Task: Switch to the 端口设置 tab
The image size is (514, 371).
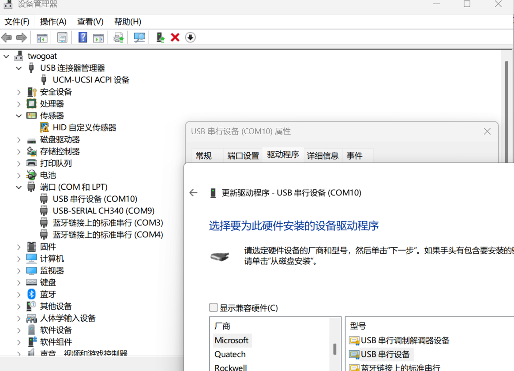Action: [243, 156]
